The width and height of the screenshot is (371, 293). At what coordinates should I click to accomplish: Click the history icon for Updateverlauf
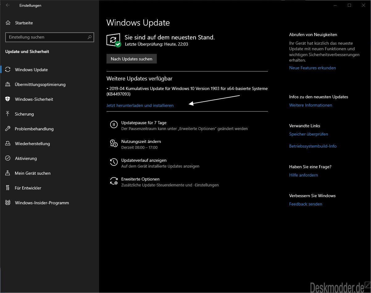[114, 162]
